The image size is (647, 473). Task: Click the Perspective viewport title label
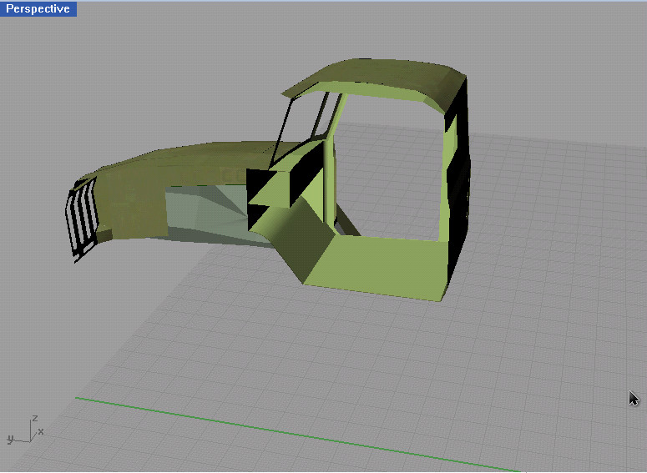(x=38, y=8)
